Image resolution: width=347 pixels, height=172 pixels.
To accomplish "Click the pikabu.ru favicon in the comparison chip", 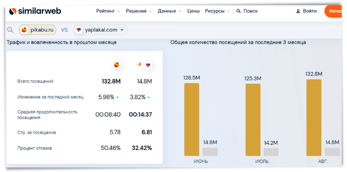I will [x=25, y=30].
